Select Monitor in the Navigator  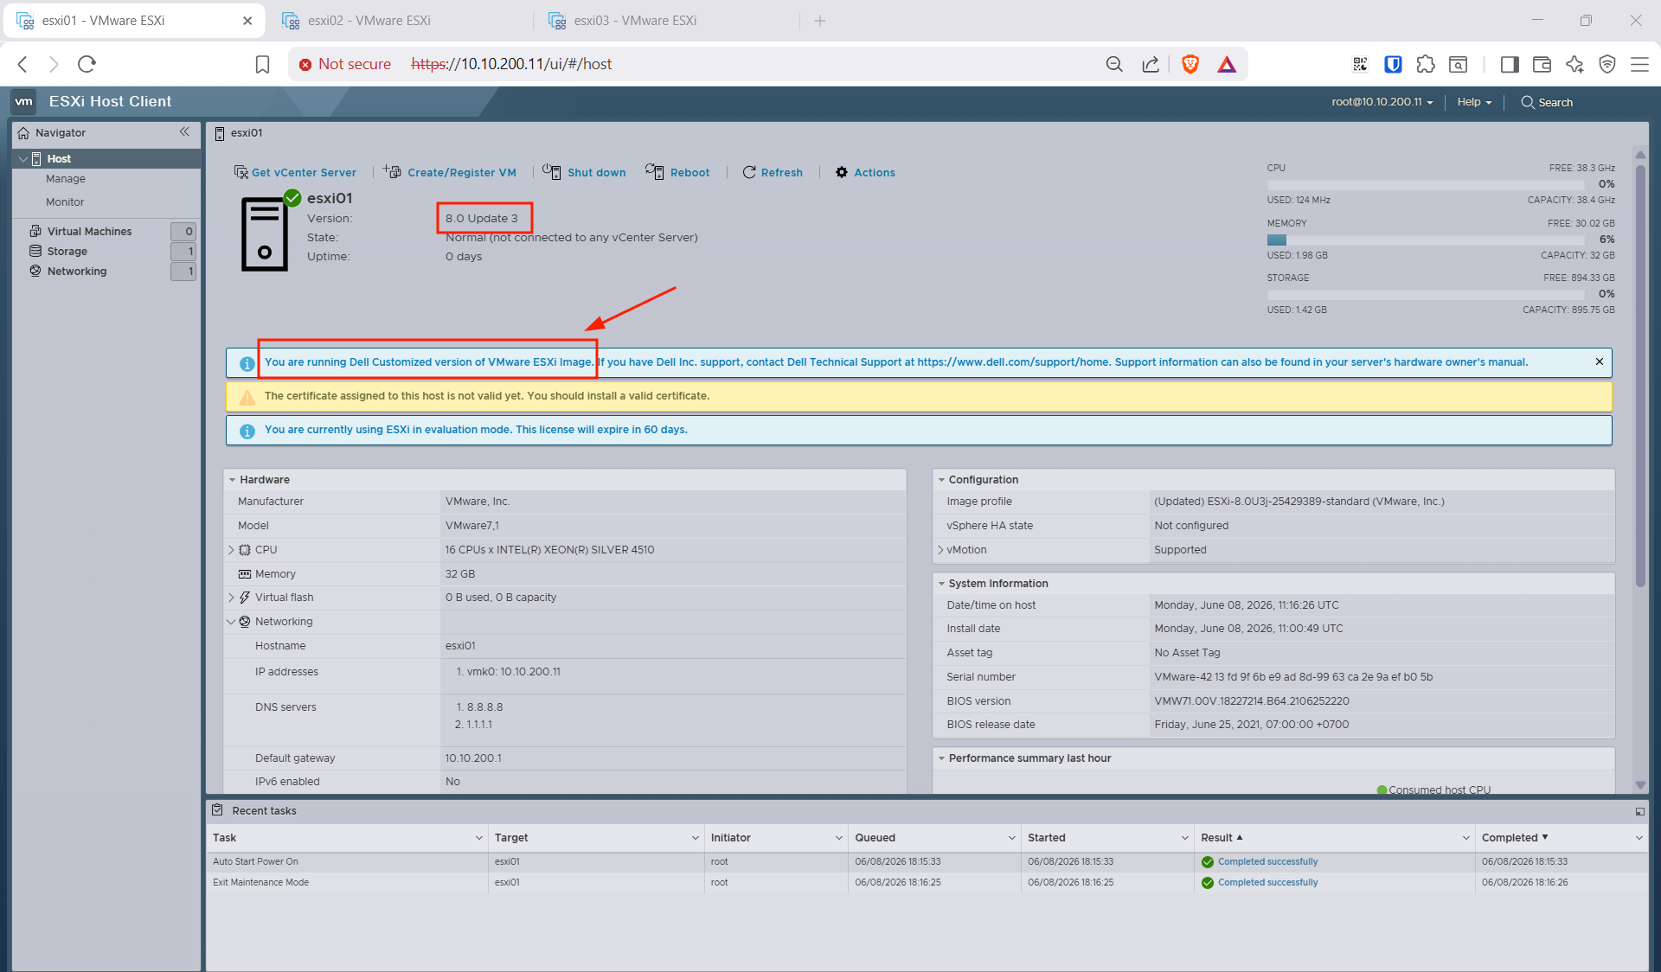coord(65,202)
